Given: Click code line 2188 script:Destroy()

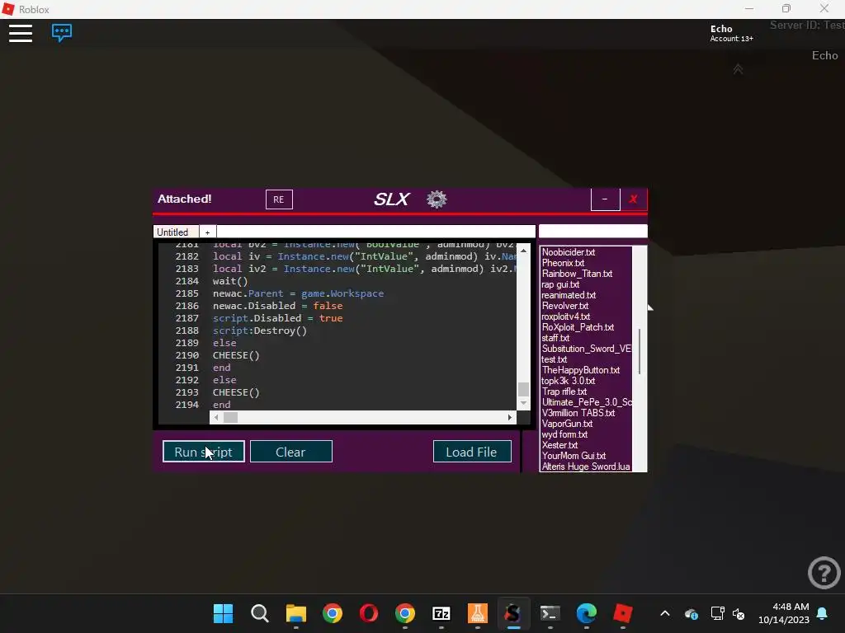Looking at the screenshot, I should (260, 331).
